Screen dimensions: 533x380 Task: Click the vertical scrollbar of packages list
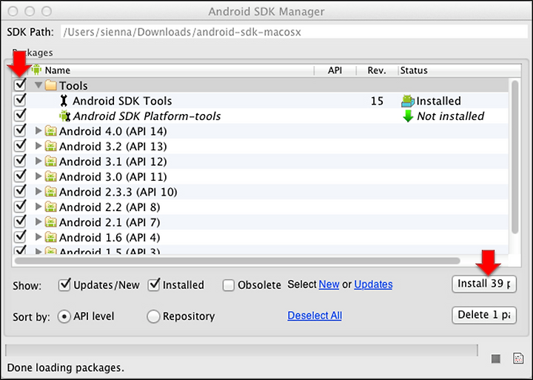515,156
